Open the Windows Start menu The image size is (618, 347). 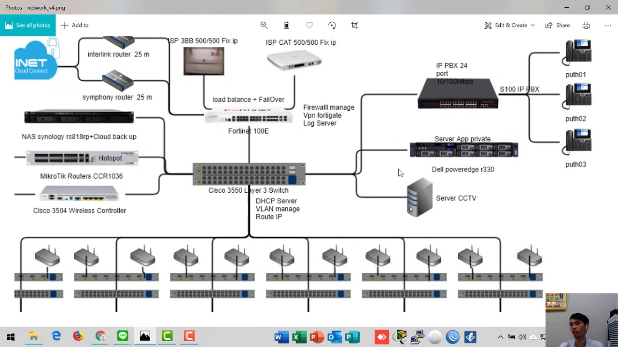(11, 336)
